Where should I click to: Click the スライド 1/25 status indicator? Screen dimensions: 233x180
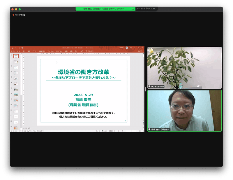14,131
